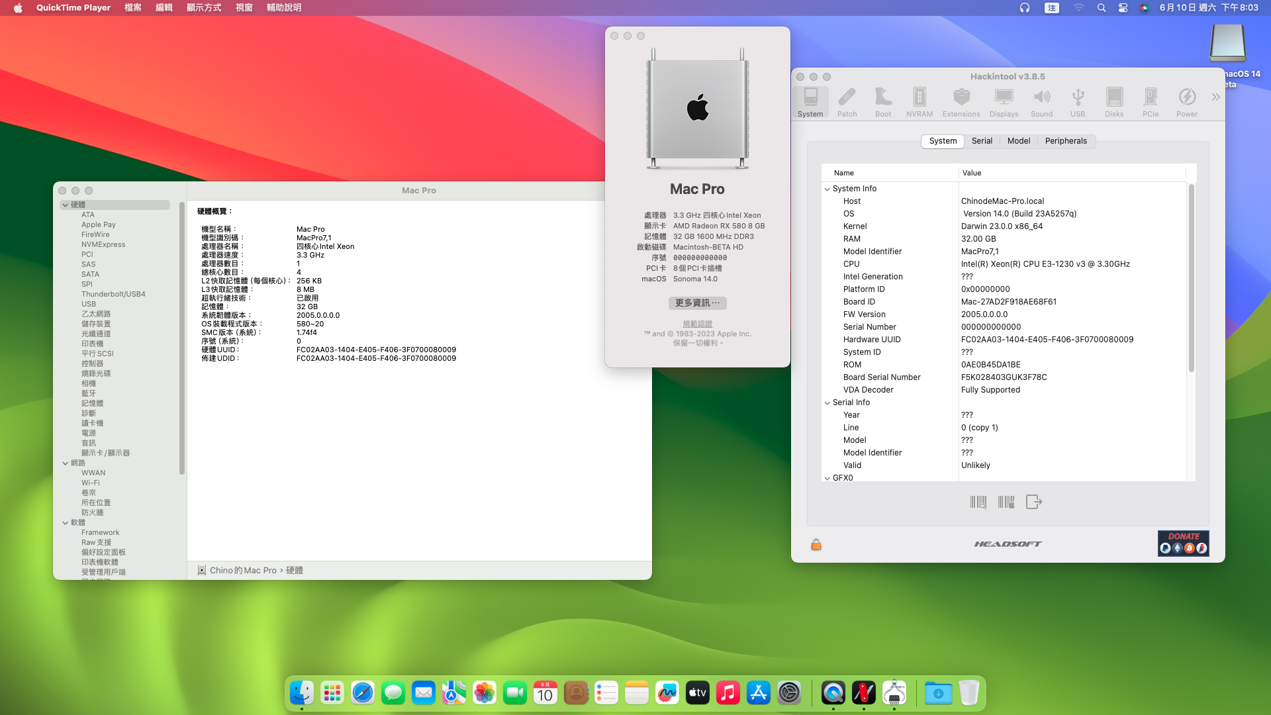Launch Safari from the Dock

363,693
